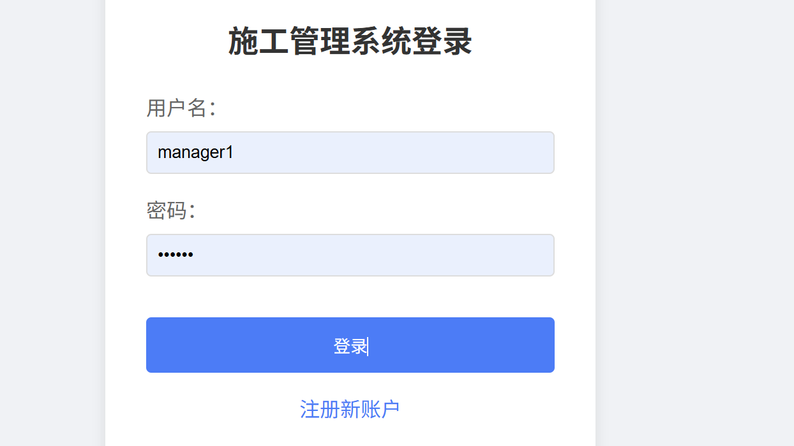Focus the 密码 password input field
Screen dimensions: 794x446
coord(350,255)
